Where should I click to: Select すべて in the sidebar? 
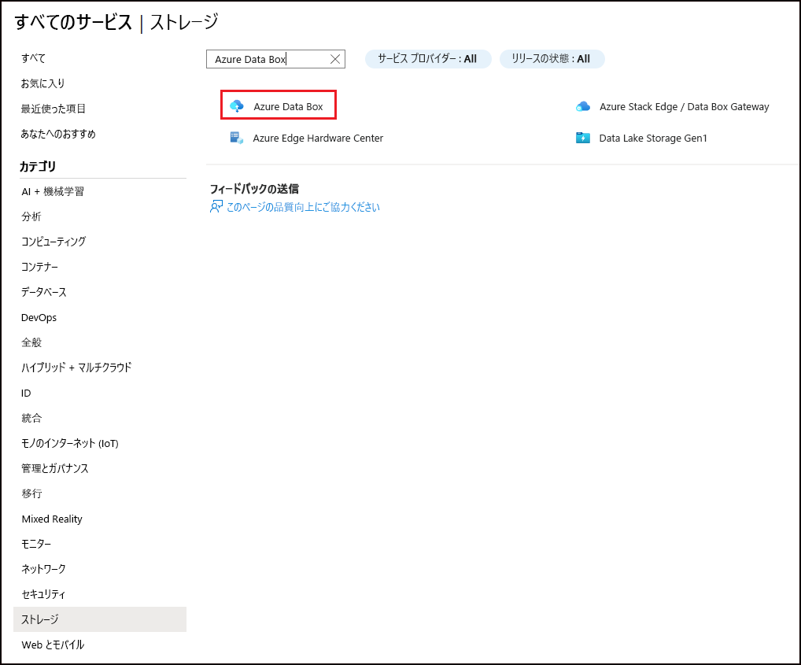point(33,58)
